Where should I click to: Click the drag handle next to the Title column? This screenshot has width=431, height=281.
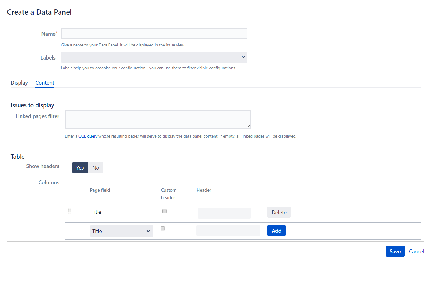point(70,211)
